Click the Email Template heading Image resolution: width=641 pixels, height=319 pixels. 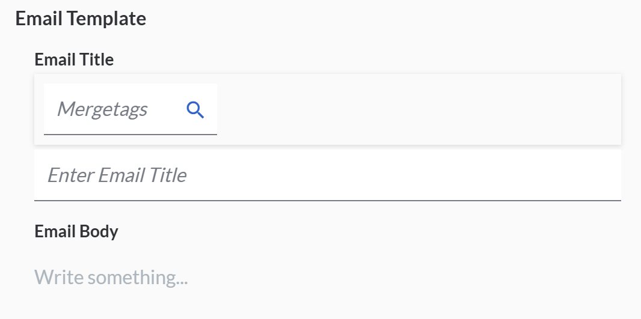click(x=81, y=19)
